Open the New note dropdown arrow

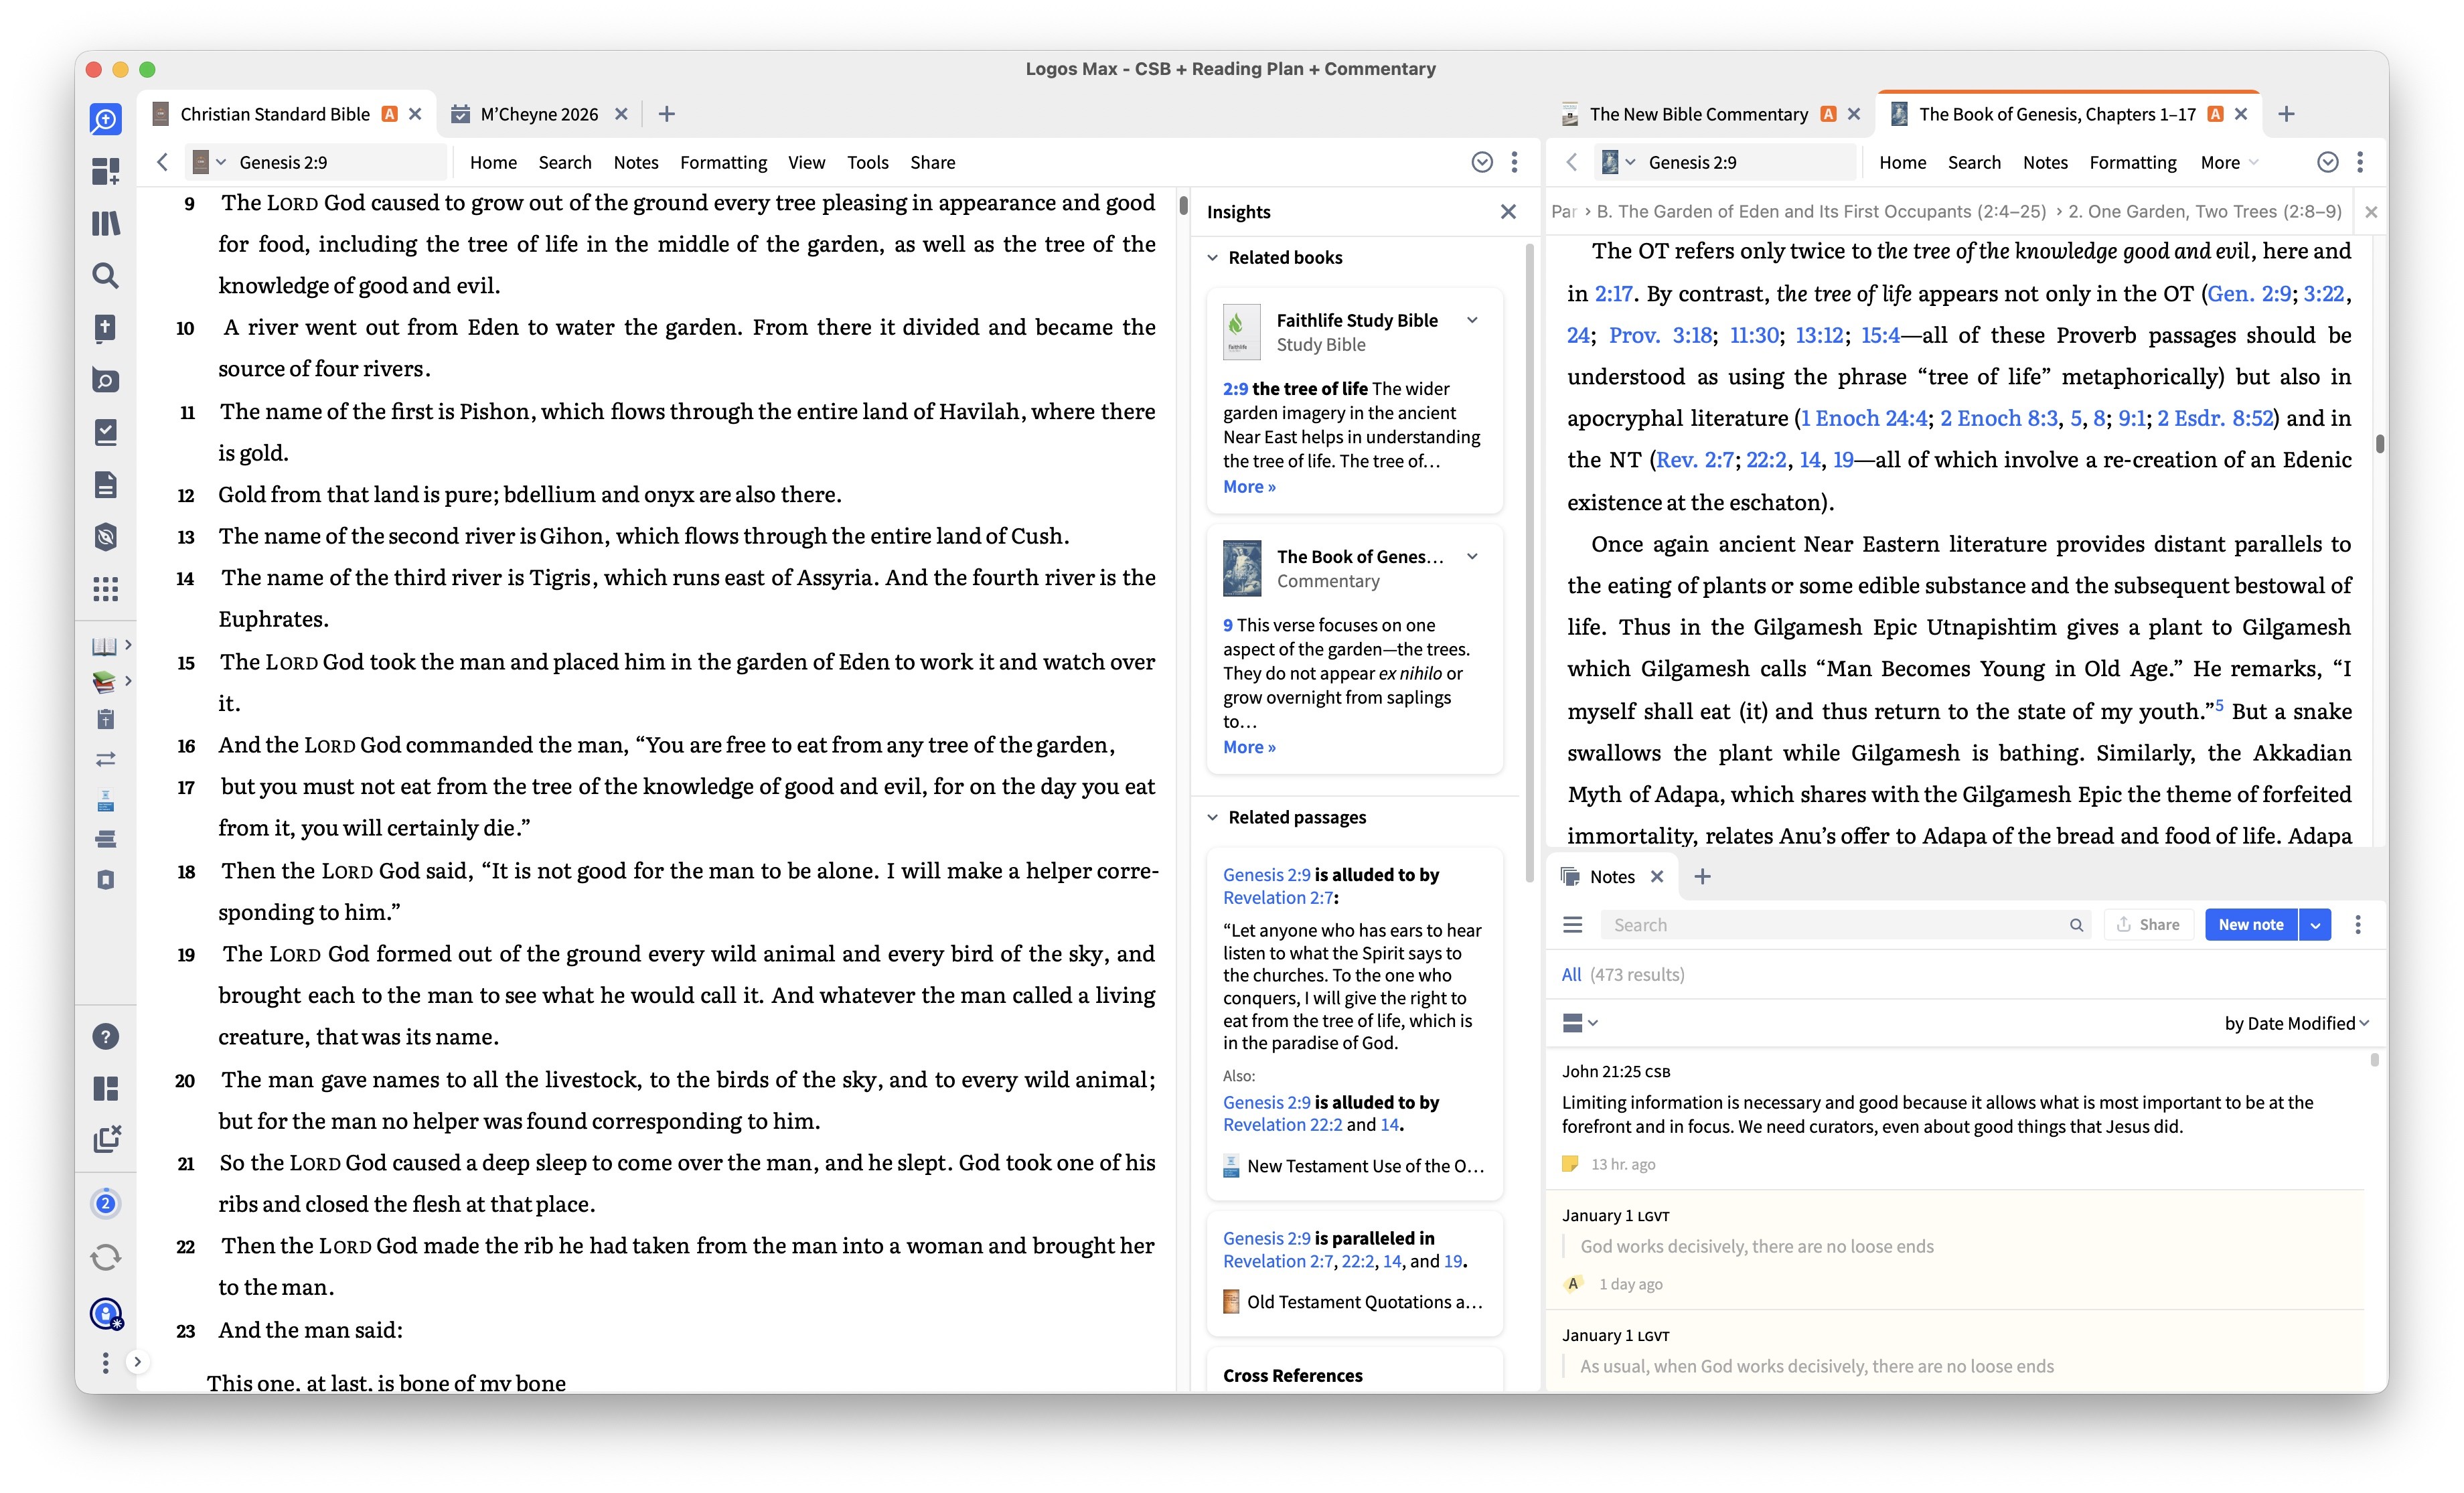[2315, 925]
